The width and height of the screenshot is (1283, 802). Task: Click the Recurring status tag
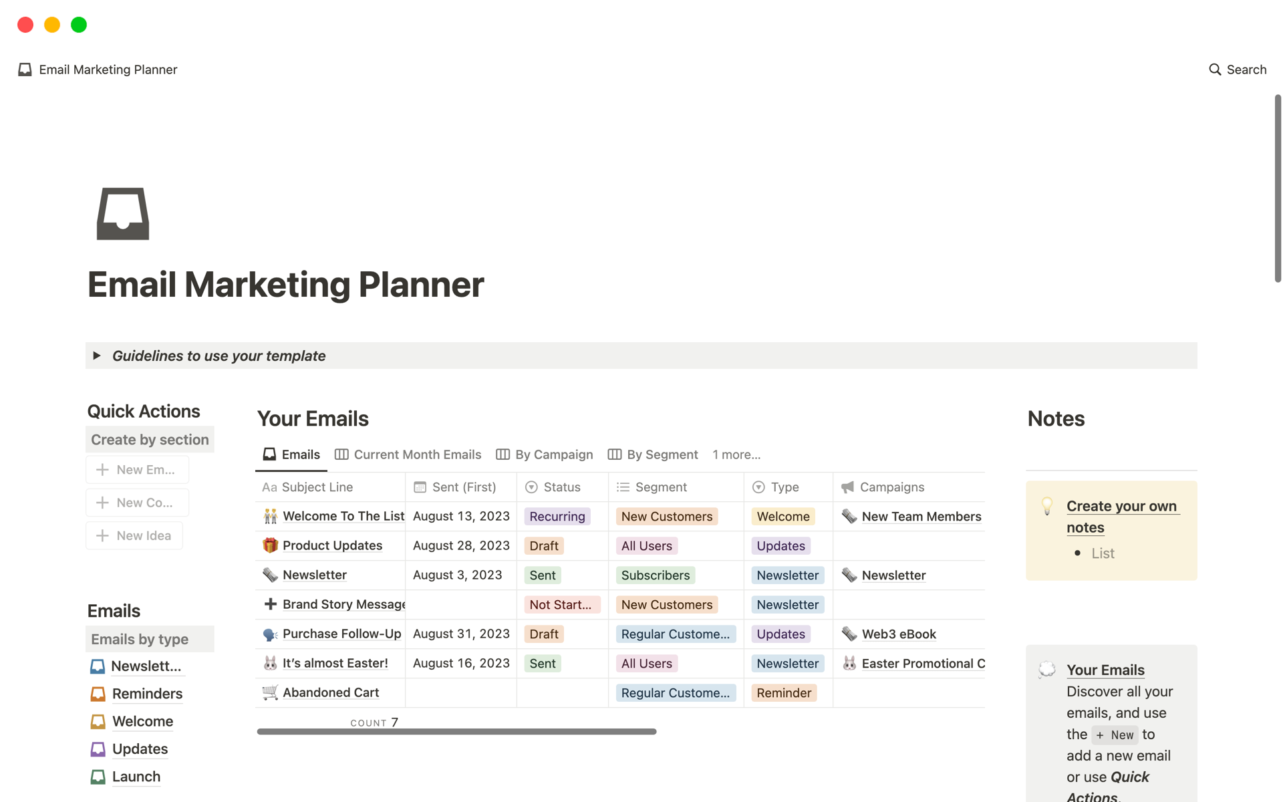pyautogui.click(x=557, y=517)
